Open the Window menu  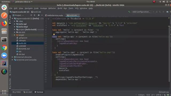coord(83,8)
